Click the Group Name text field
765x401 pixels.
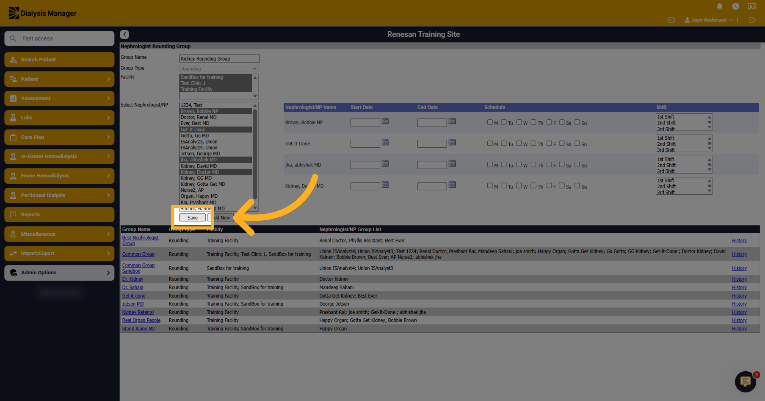219,59
